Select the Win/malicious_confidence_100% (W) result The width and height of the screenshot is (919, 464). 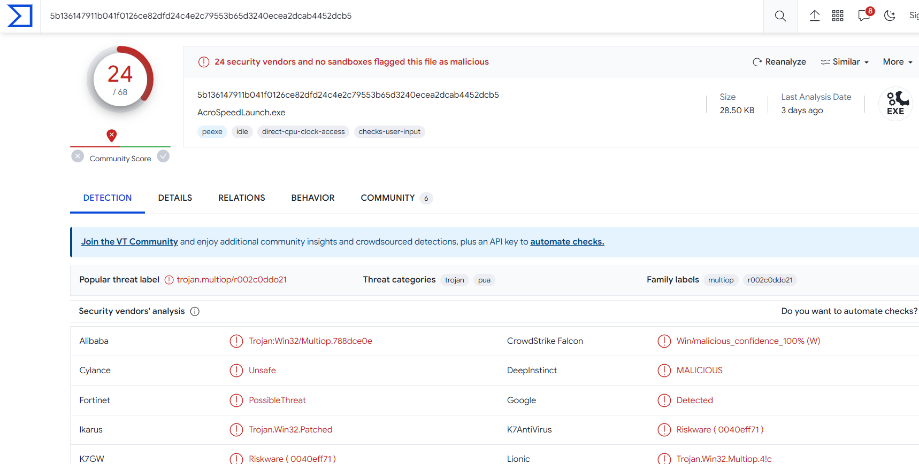(x=748, y=341)
